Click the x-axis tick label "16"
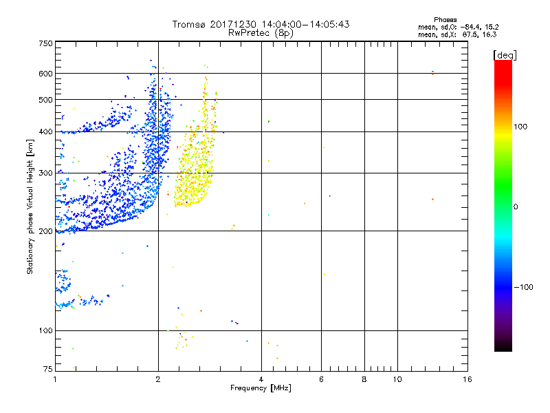The height and width of the screenshot is (413, 550). (x=467, y=379)
